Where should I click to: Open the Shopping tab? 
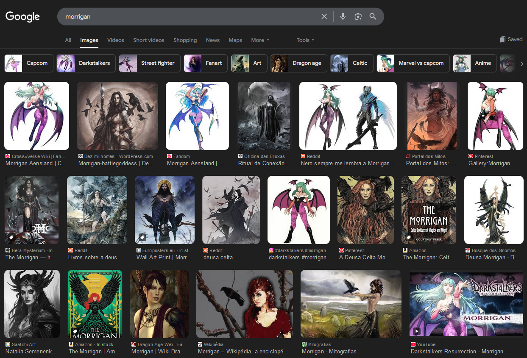(185, 40)
